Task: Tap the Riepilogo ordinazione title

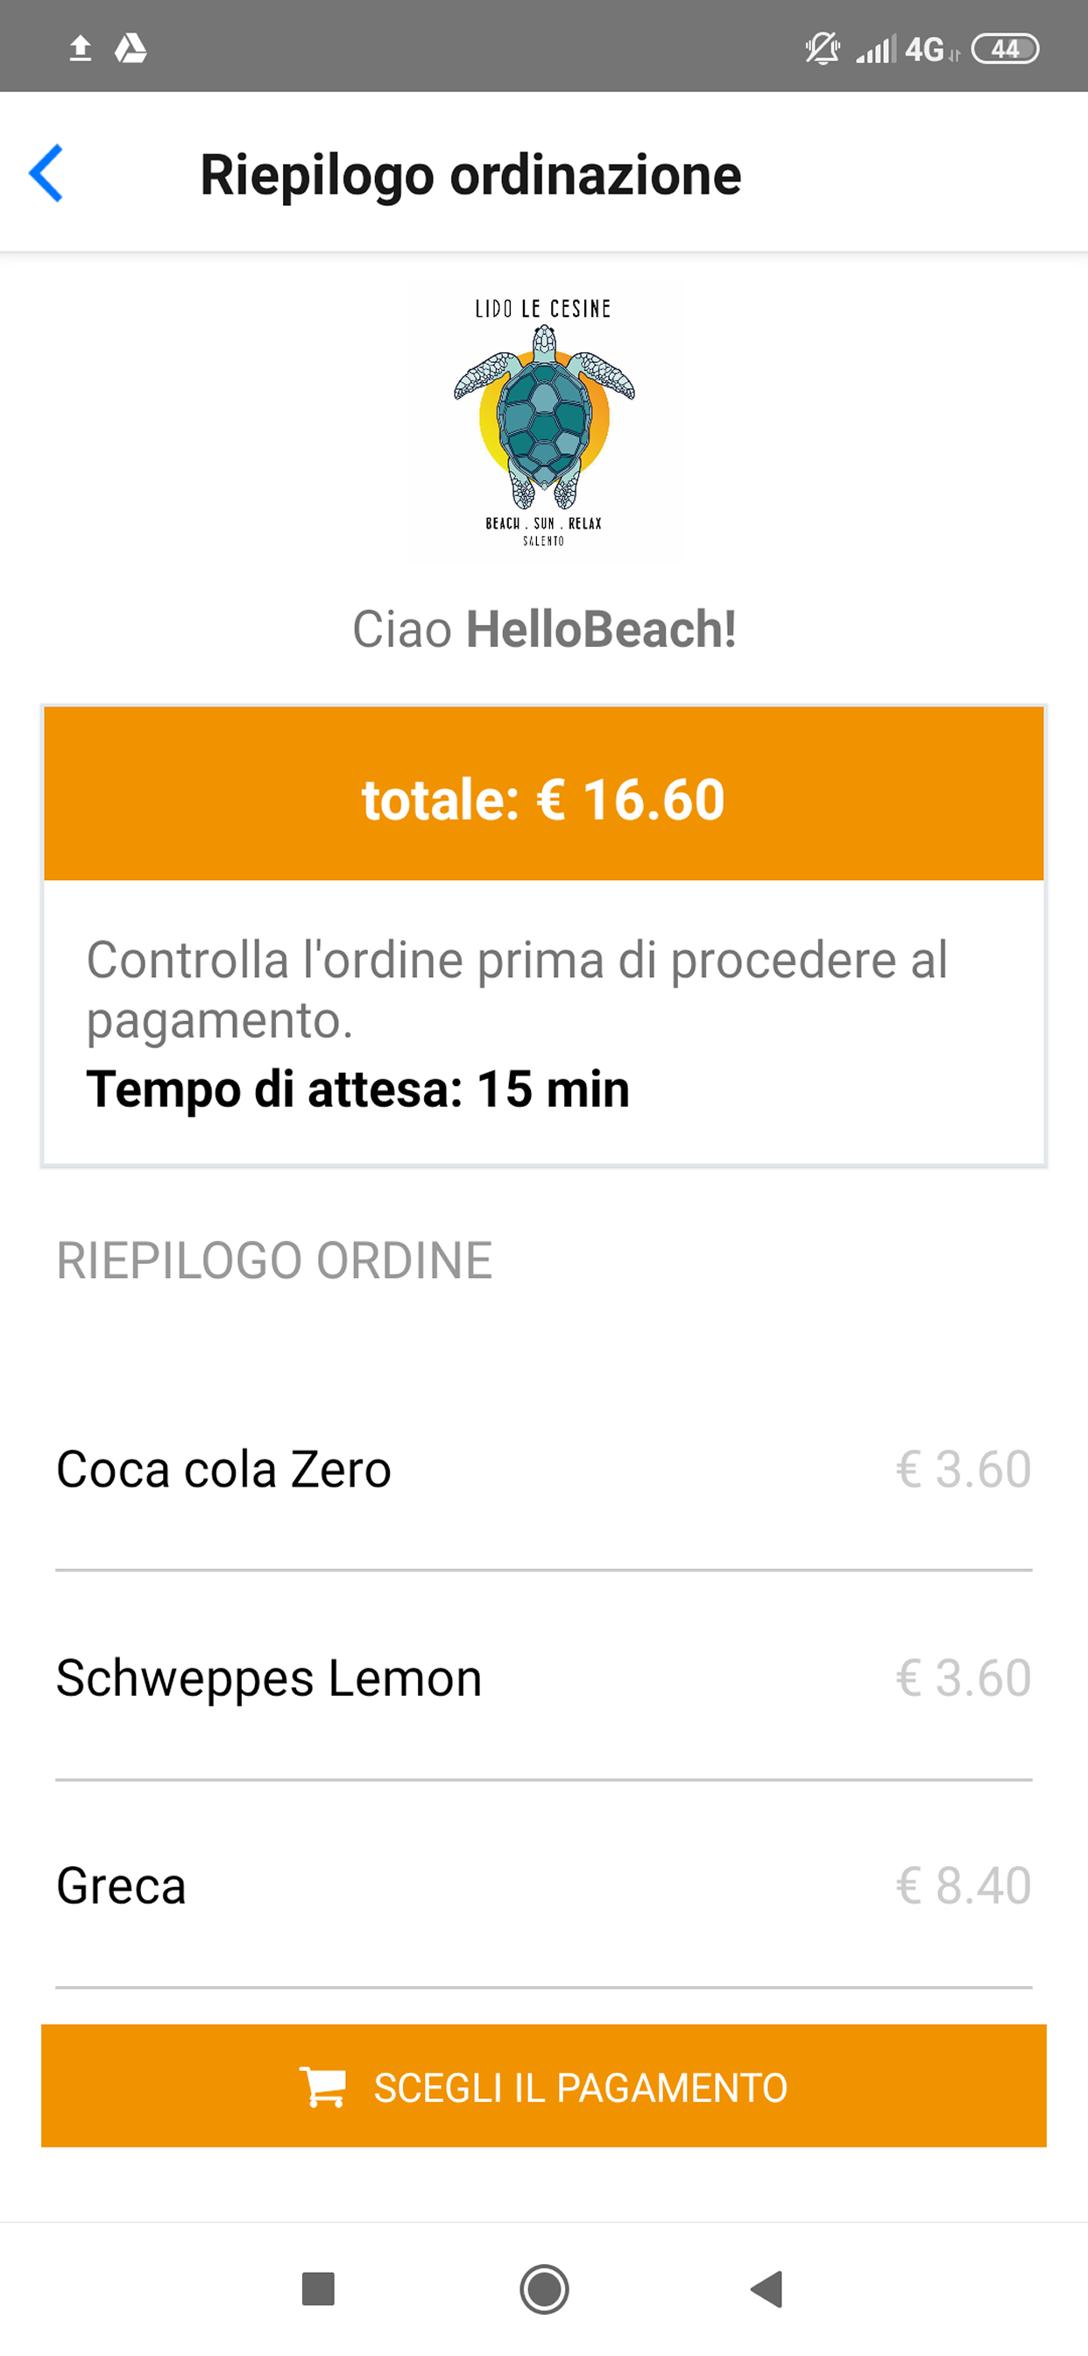Action: 470,174
